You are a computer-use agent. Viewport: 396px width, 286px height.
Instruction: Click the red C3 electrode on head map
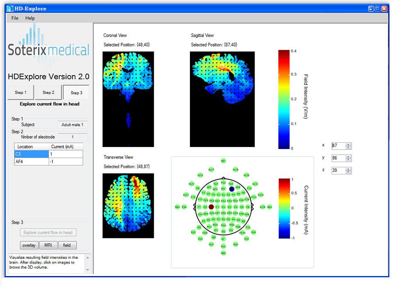point(211,206)
